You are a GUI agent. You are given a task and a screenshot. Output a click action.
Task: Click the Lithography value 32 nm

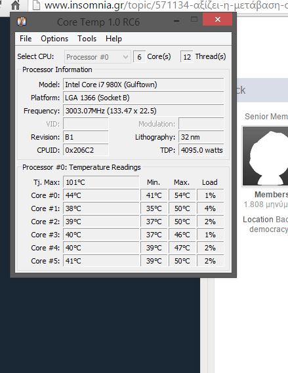tap(201, 137)
